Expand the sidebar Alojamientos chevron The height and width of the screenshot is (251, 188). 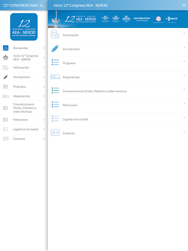pos(44,96)
